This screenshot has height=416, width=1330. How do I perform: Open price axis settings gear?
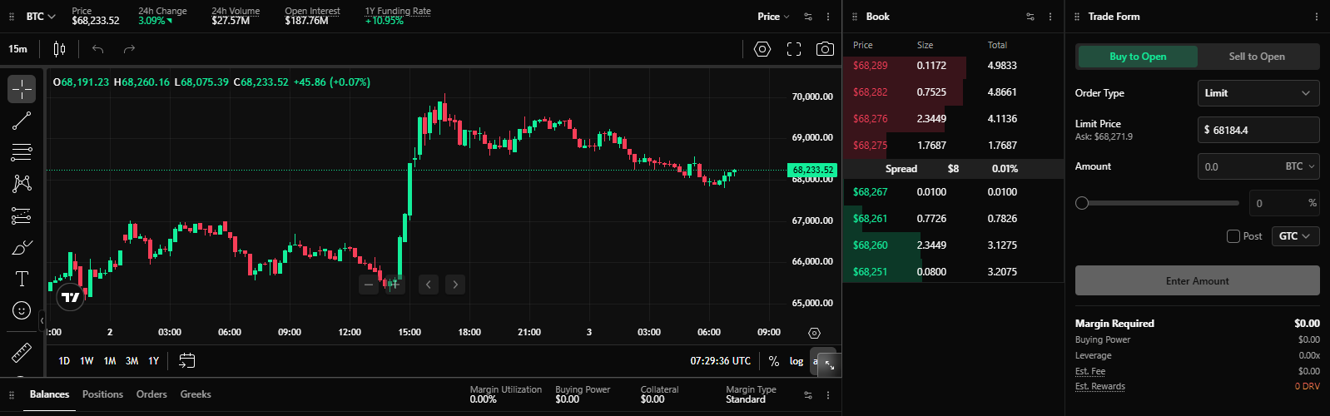814,333
